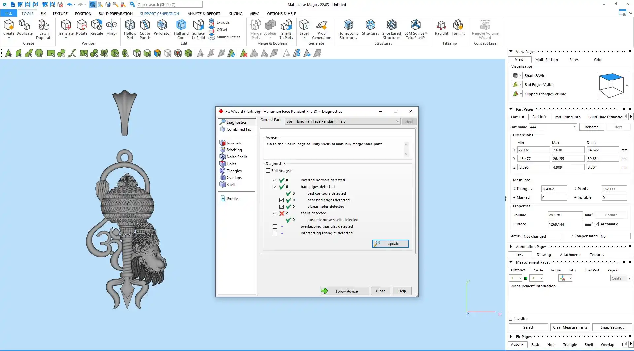Enable the Full Analysis checkbox
The height and width of the screenshot is (351, 634).
(x=268, y=171)
